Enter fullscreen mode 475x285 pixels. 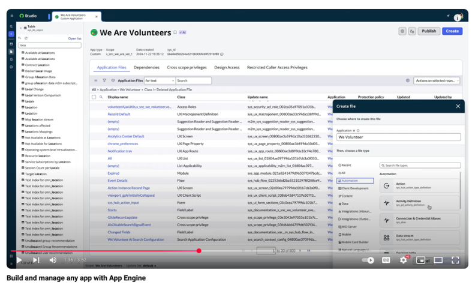(455, 260)
